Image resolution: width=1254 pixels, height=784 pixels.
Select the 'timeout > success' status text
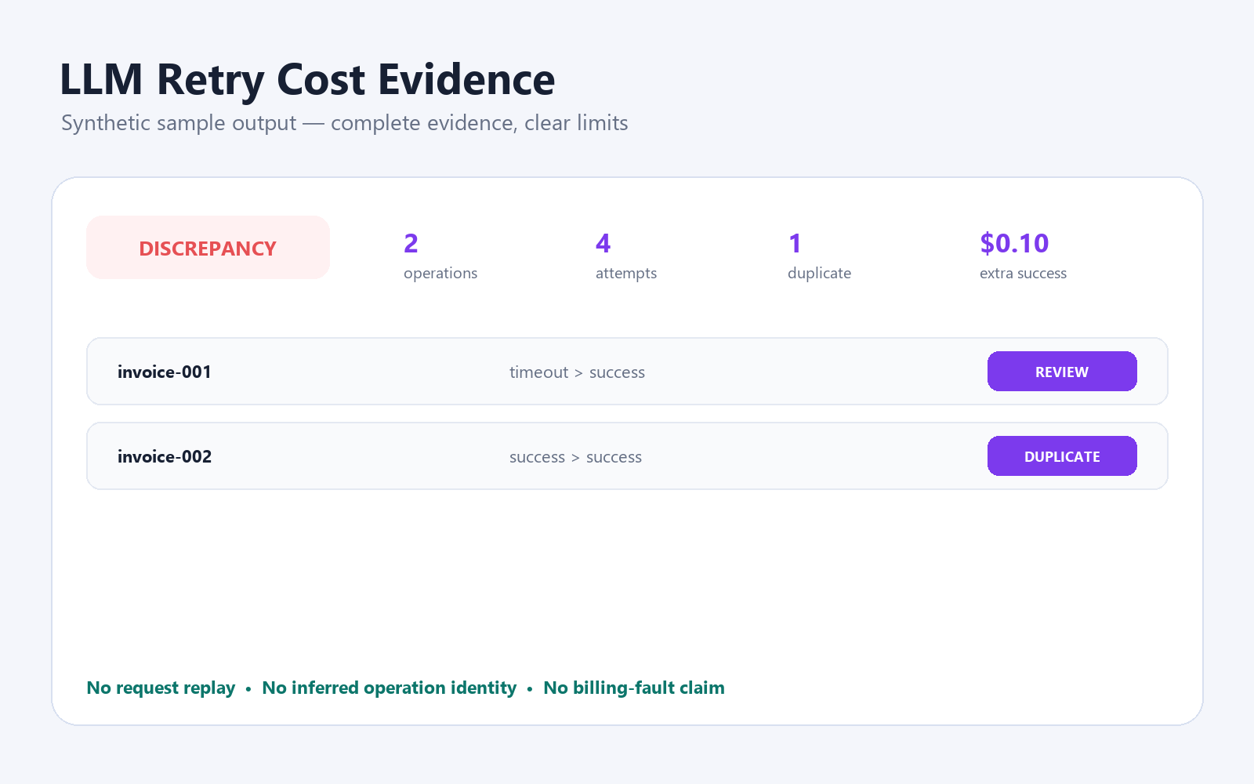(577, 372)
